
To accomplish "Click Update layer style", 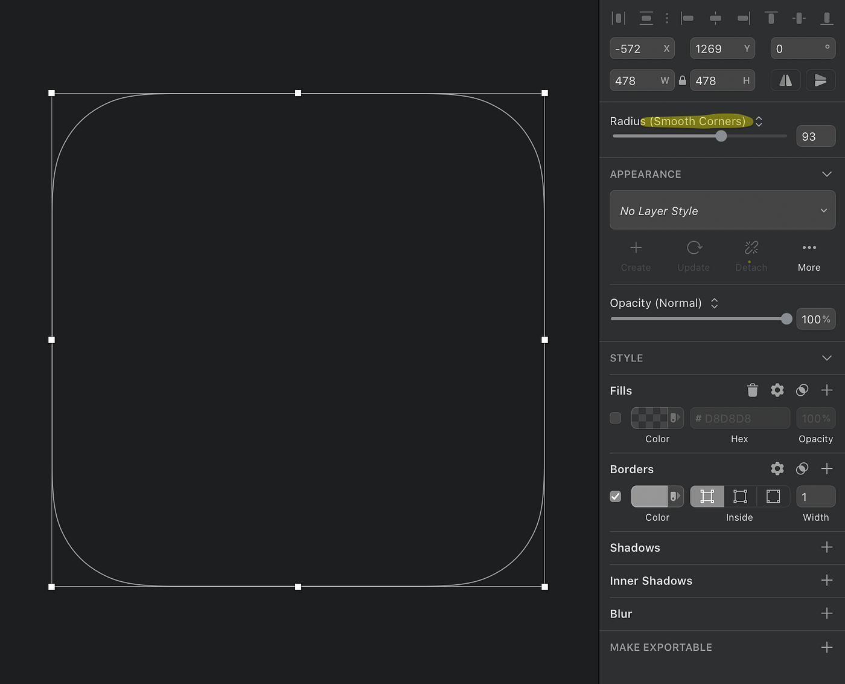I will [x=694, y=256].
